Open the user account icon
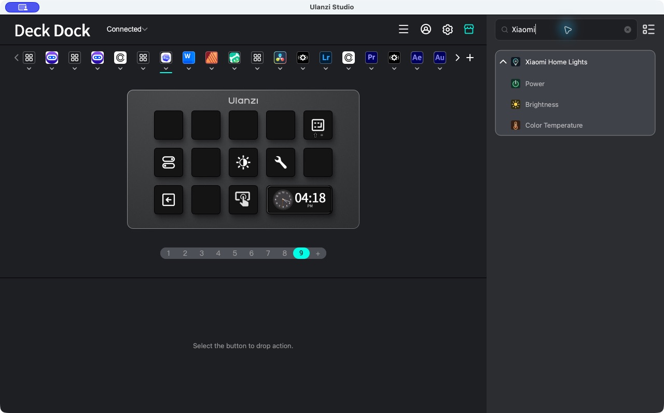The width and height of the screenshot is (664, 413). (426, 30)
